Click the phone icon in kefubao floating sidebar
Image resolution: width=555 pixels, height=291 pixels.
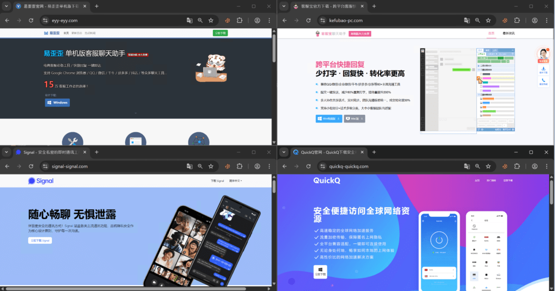[543, 81]
